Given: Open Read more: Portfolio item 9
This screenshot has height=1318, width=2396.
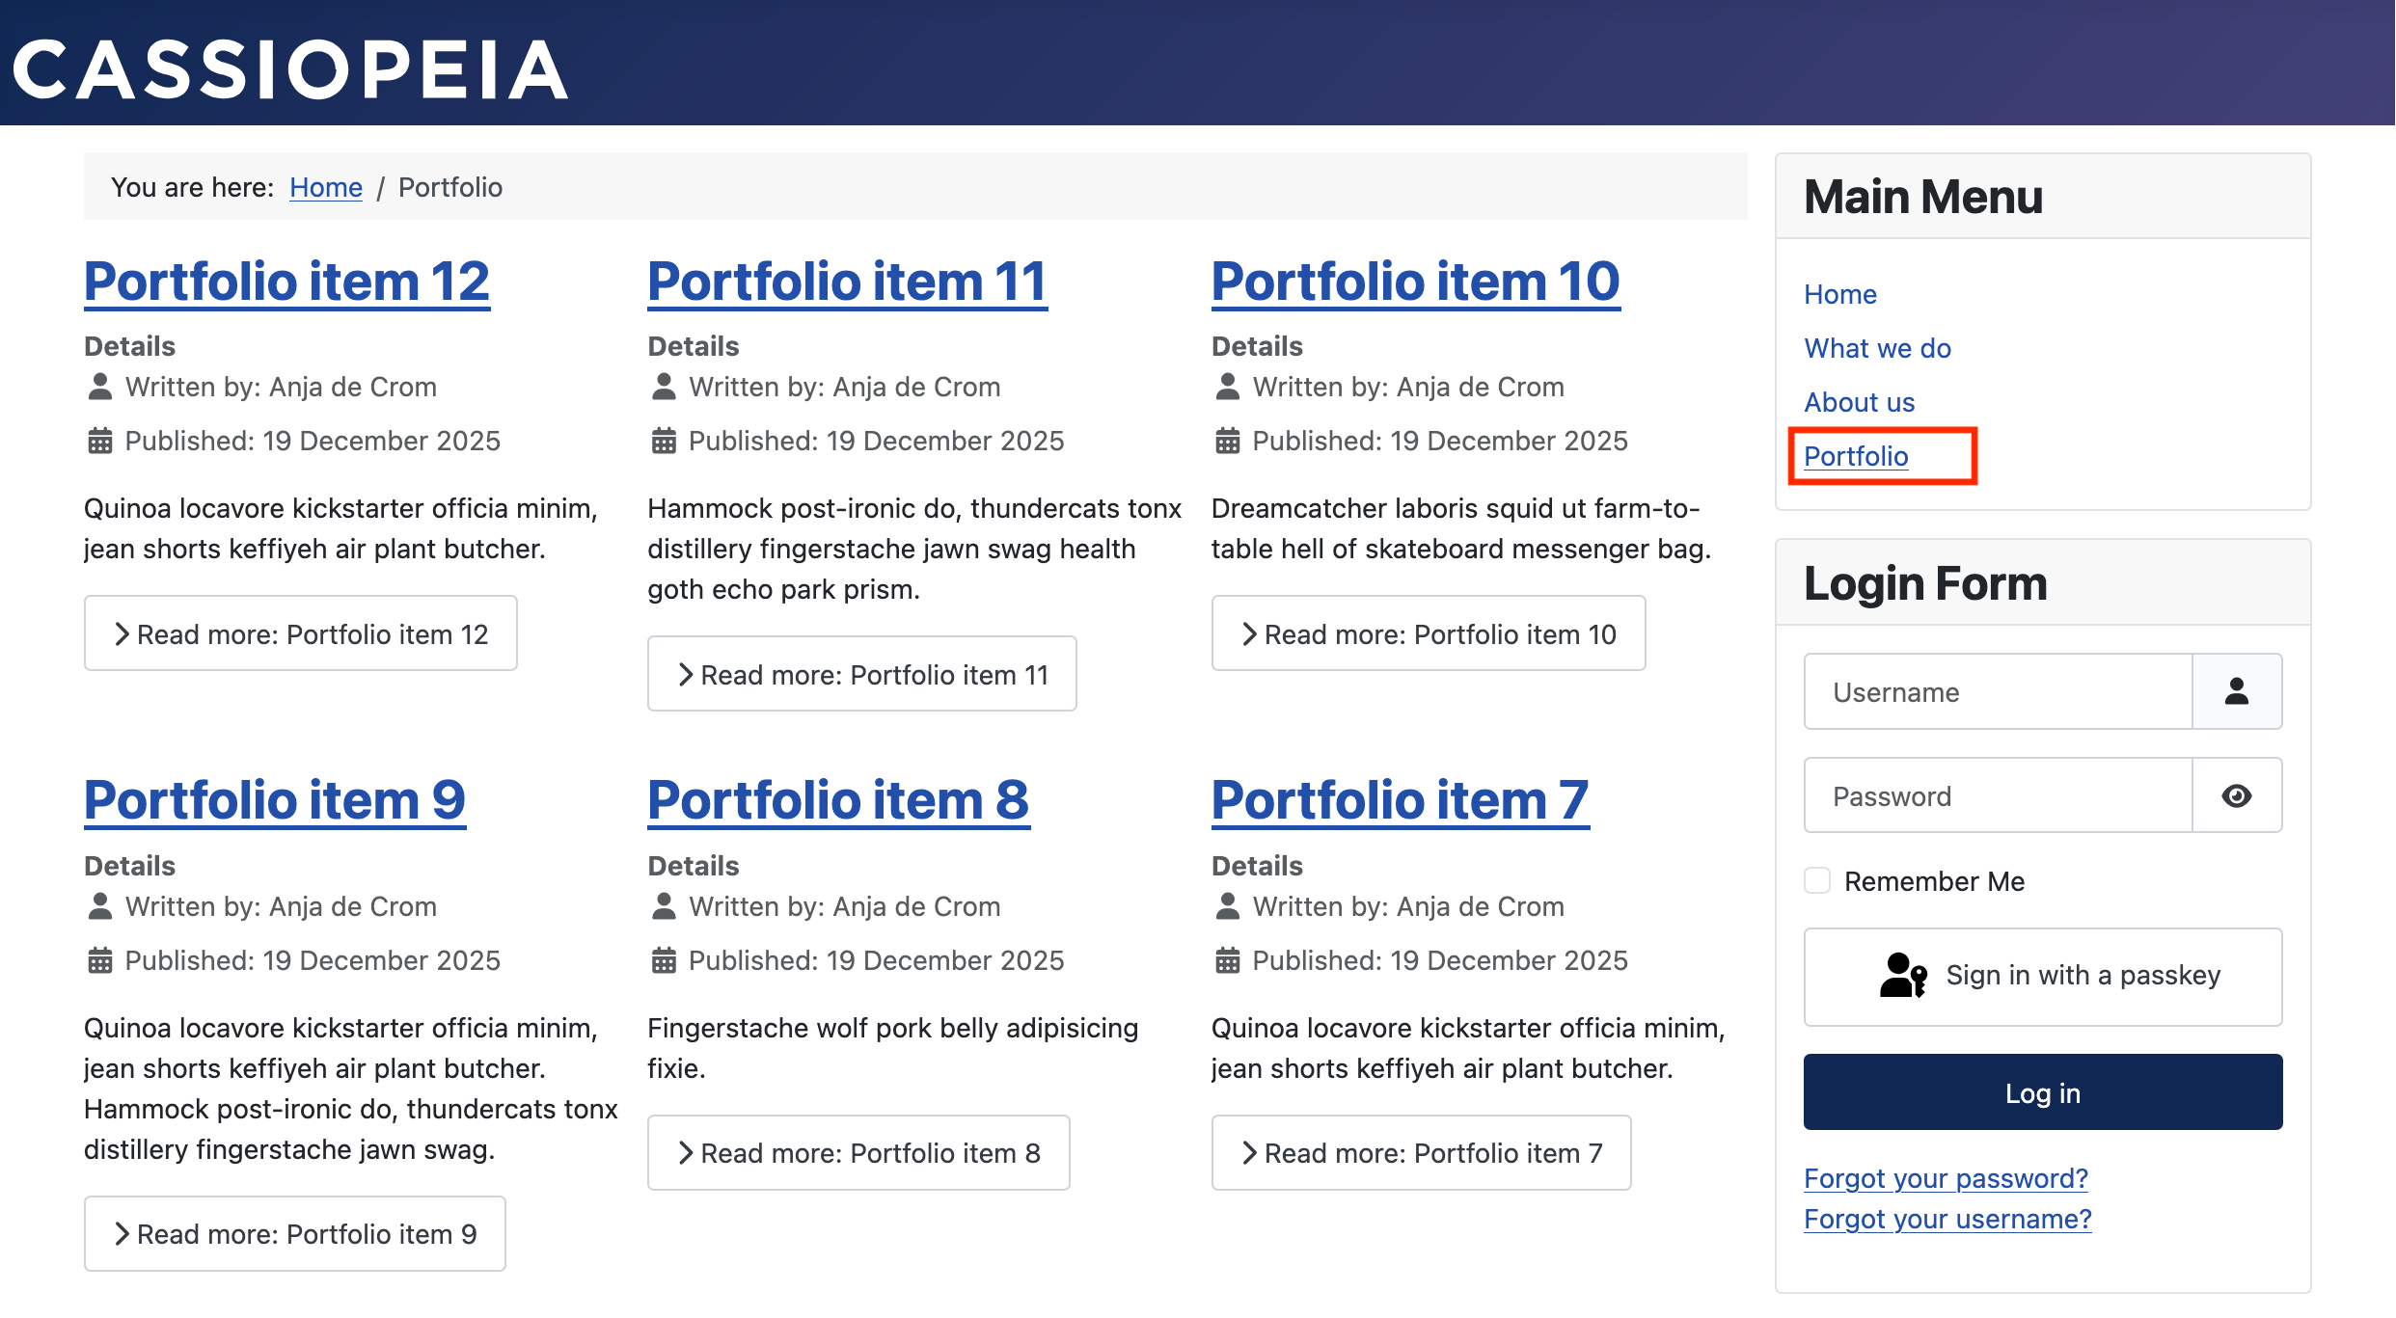Looking at the screenshot, I should click(x=295, y=1234).
